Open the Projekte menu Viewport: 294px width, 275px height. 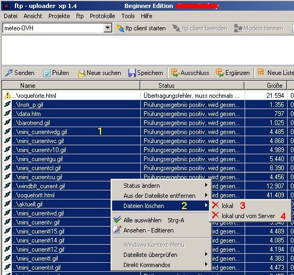tap(59, 16)
